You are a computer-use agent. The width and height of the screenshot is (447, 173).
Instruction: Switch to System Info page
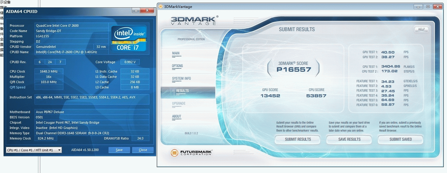tap(182, 78)
